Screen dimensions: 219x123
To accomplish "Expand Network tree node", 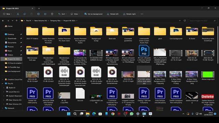I will (2, 108).
